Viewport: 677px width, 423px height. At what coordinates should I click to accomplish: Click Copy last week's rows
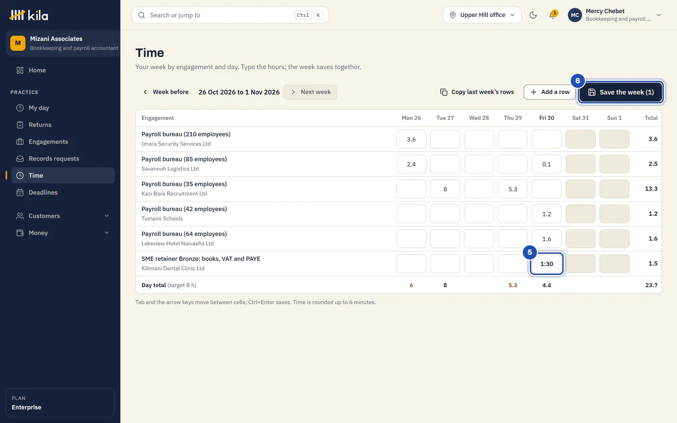tap(477, 92)
